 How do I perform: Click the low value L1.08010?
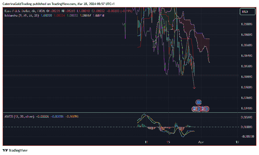84,11
